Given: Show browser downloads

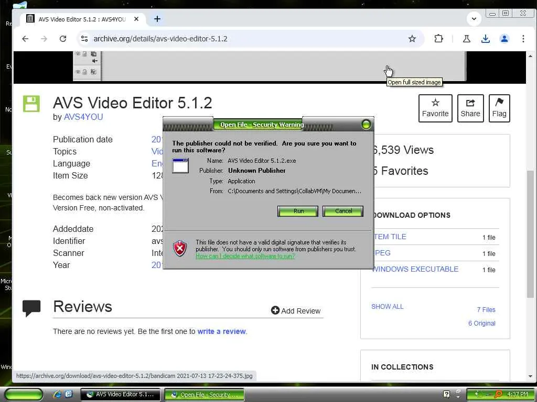Looking at the screenshot, I should (485, 39).
